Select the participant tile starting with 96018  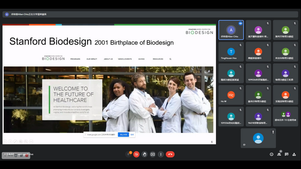258,116
